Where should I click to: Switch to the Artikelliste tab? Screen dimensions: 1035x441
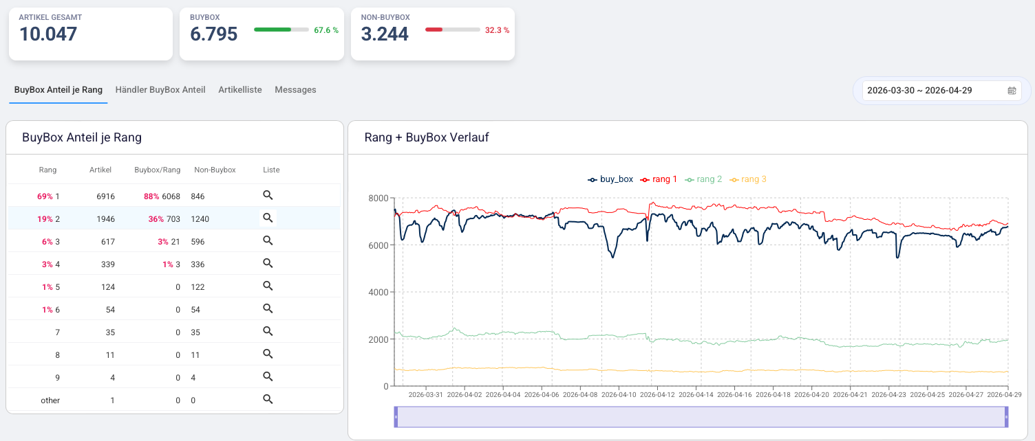tap(240, 90)
